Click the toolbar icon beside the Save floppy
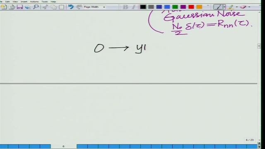 point(28,7)
